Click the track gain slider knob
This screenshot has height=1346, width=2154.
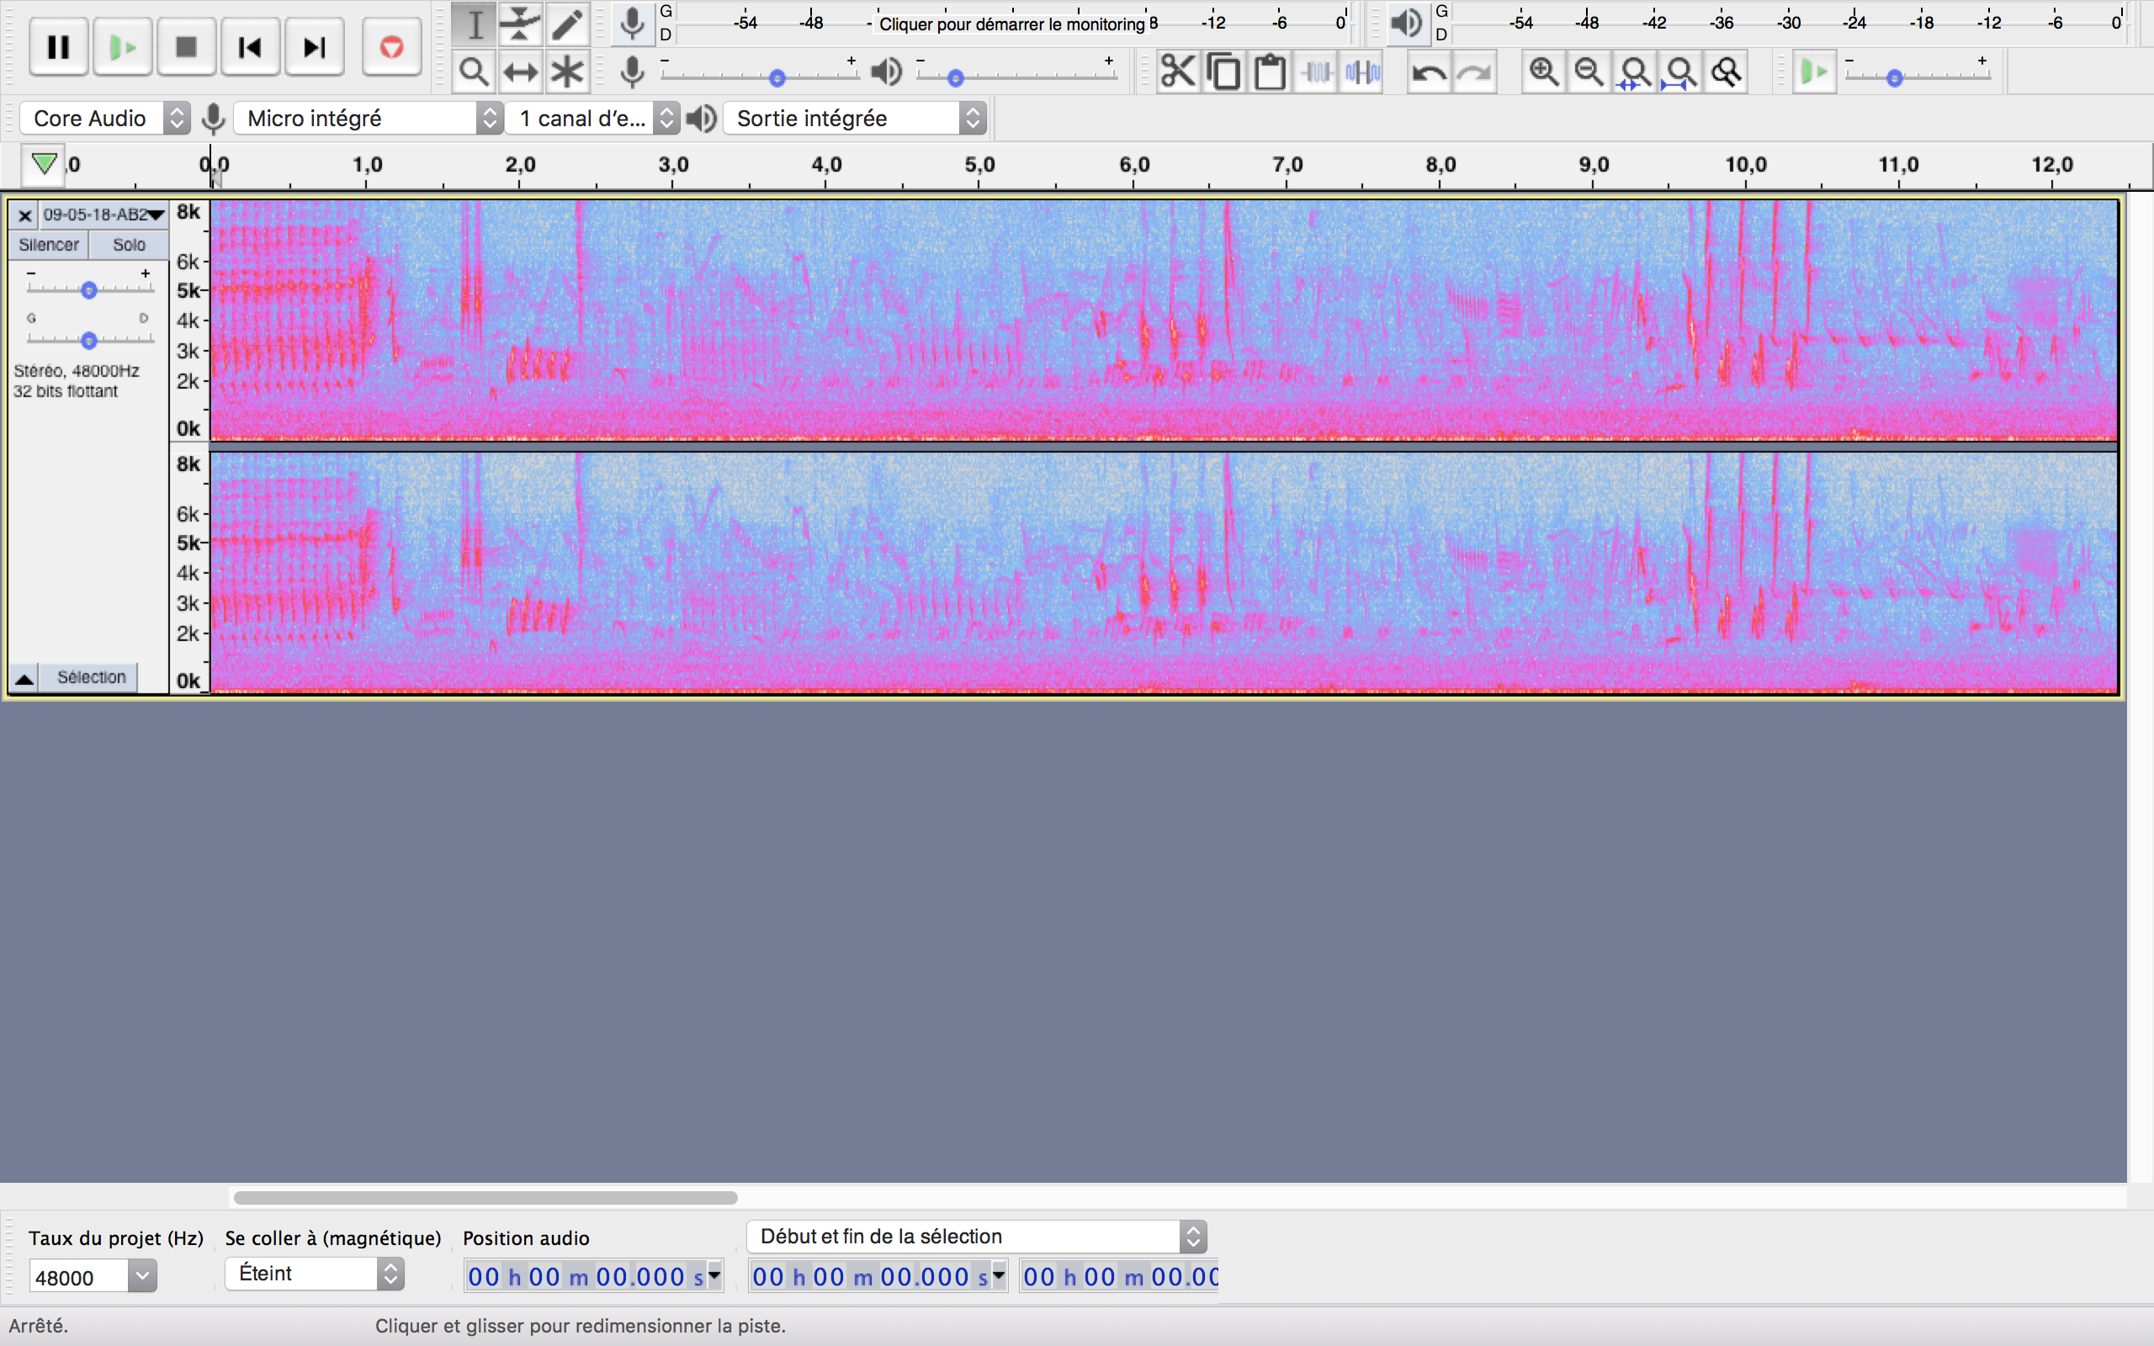tap(88, 290)
